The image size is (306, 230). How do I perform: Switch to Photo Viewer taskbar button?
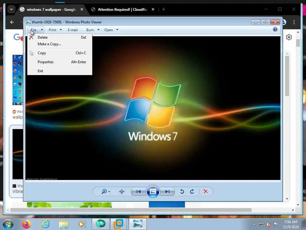(137, 224)
